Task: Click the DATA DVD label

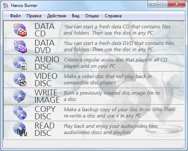Action: click(45, 46)
